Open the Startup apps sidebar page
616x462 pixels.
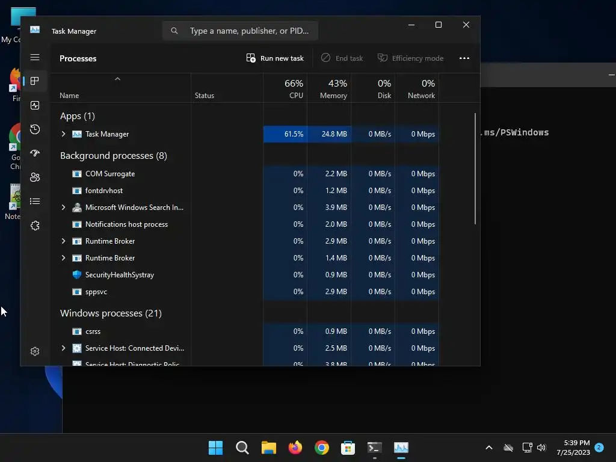35,153
